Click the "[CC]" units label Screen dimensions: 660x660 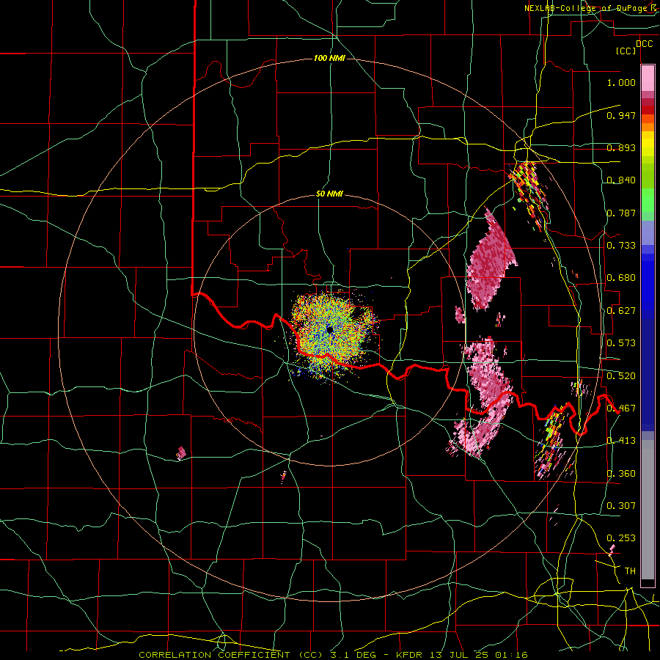click(x=626, y=51)
